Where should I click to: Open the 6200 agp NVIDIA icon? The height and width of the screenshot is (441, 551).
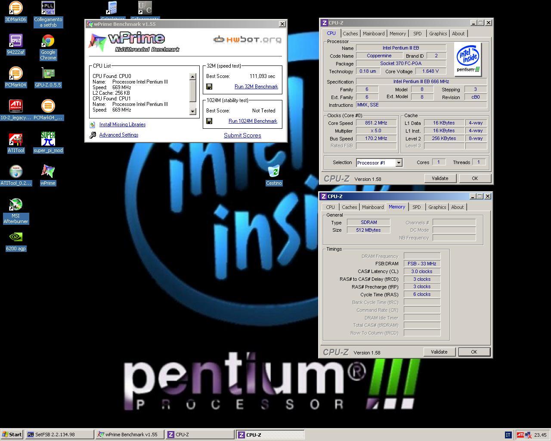tap(15, 241)
